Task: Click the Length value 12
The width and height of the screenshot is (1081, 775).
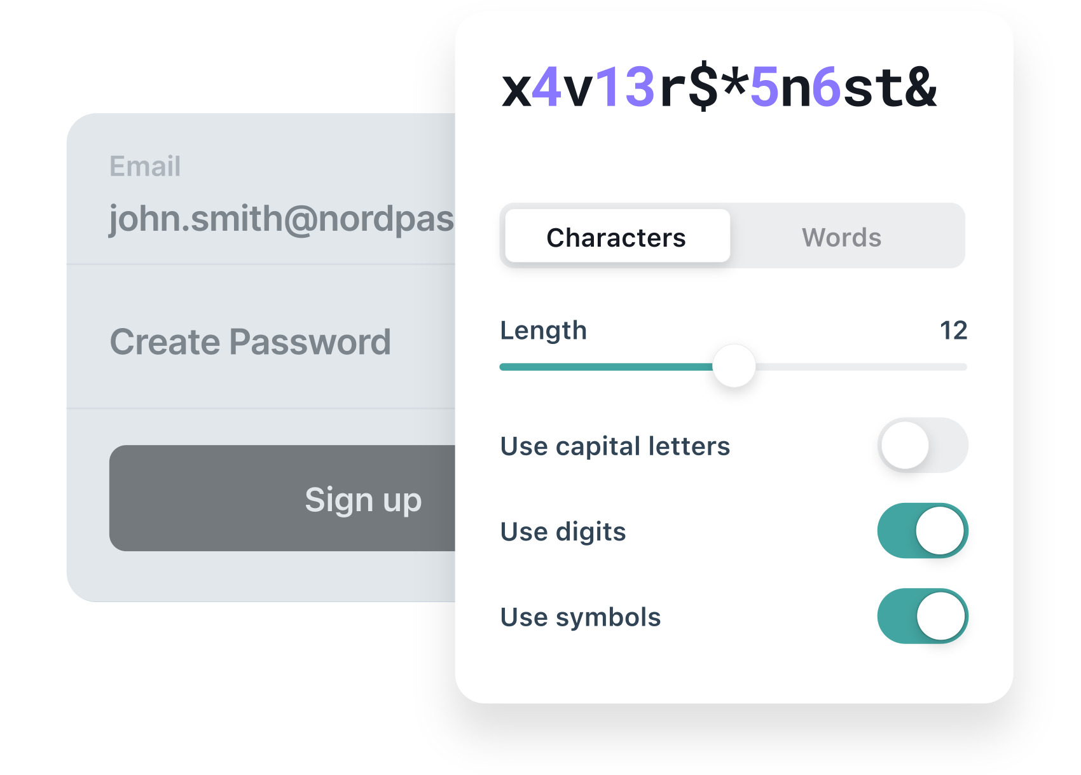Action: pyautogui.click(x=953, y=331)
